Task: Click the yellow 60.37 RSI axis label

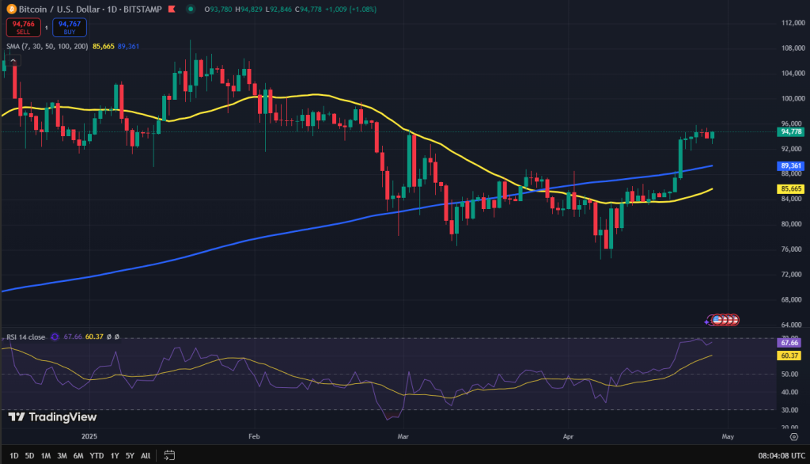Action: (789, 356)
